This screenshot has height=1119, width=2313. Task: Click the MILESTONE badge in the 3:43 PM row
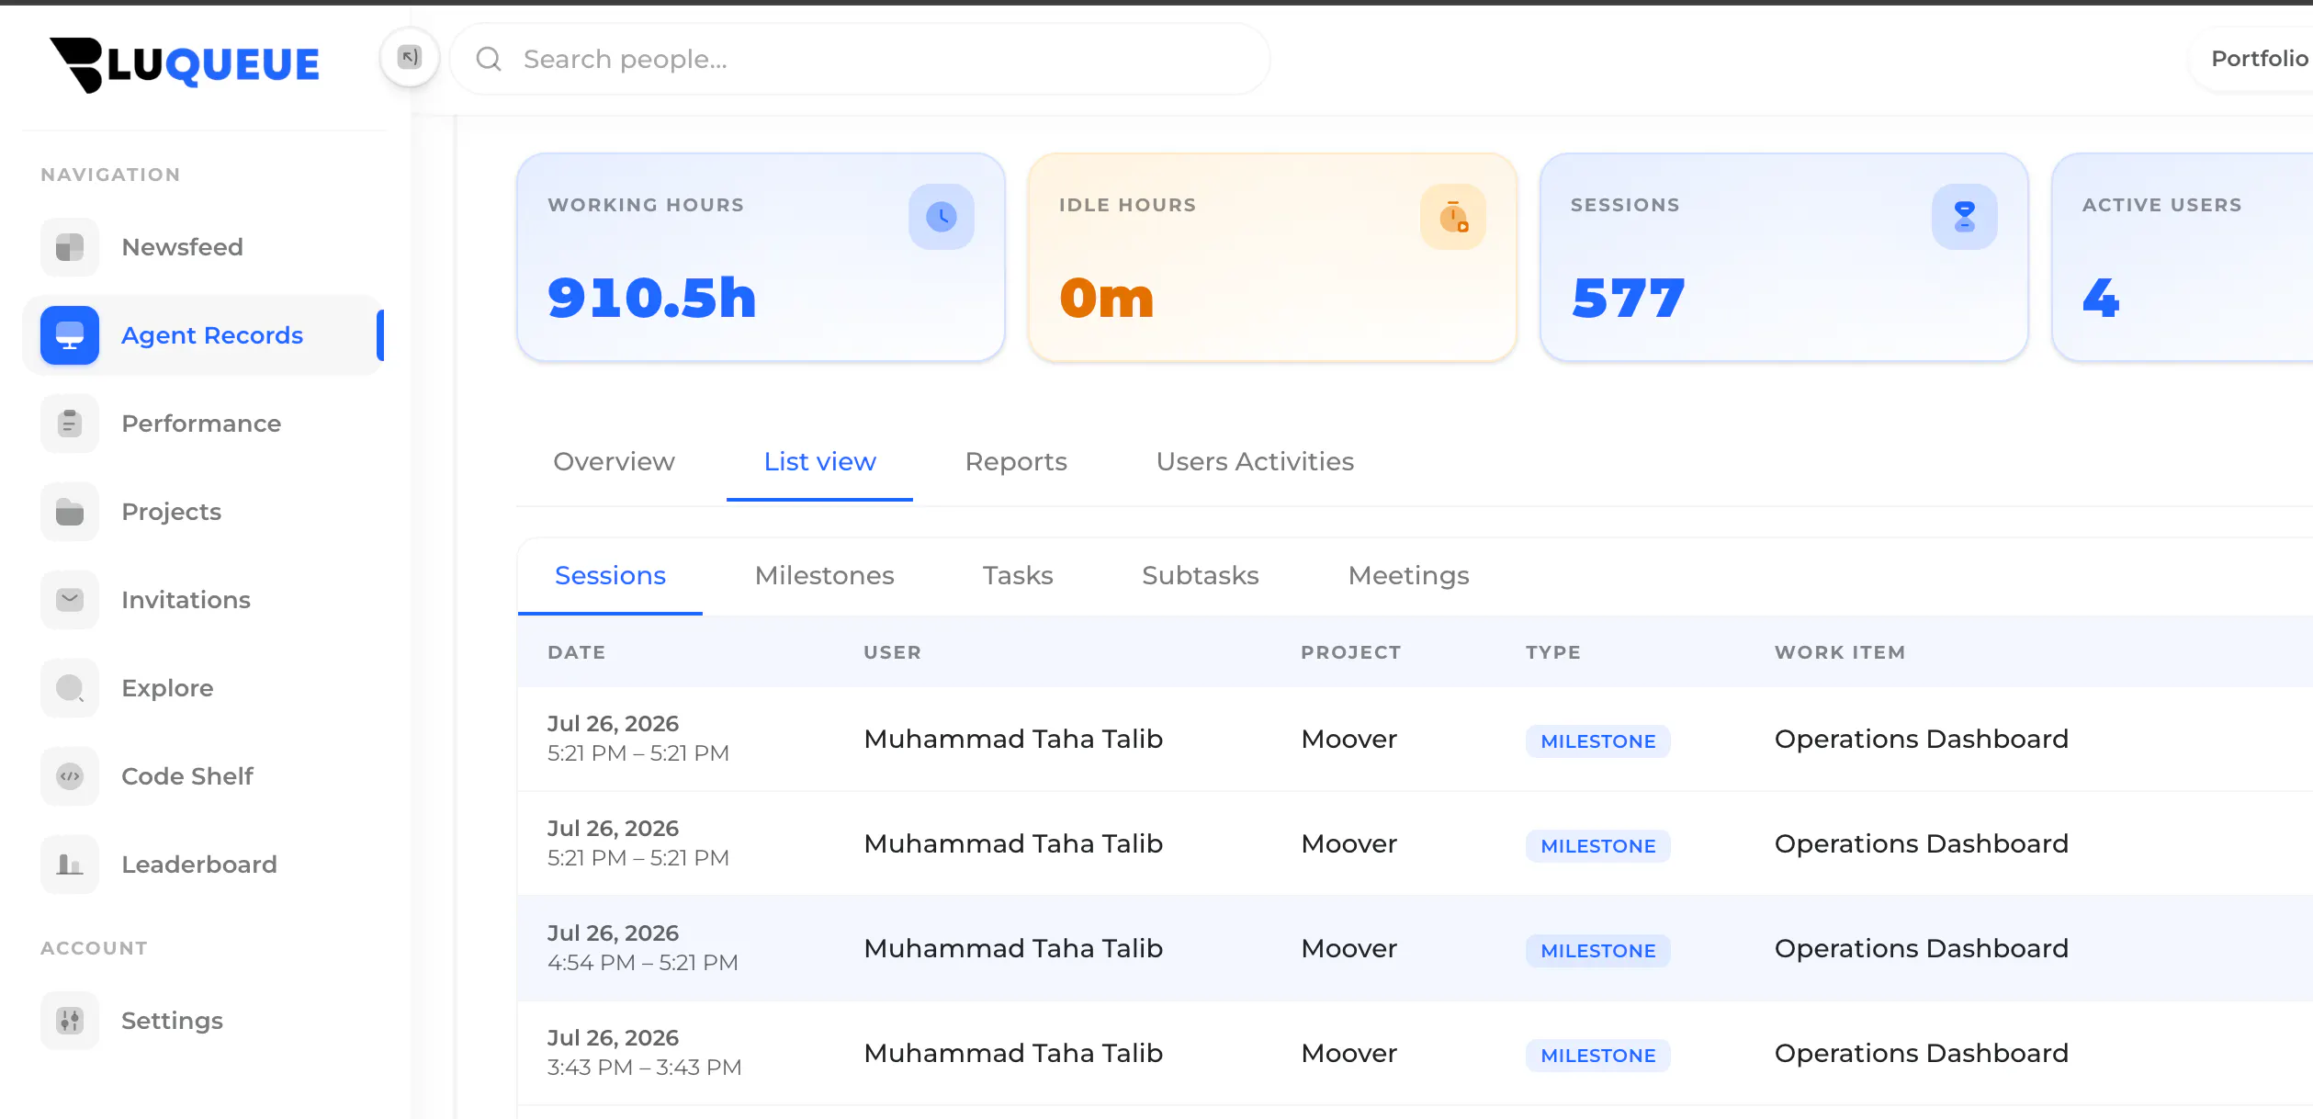(1598, 1056)
